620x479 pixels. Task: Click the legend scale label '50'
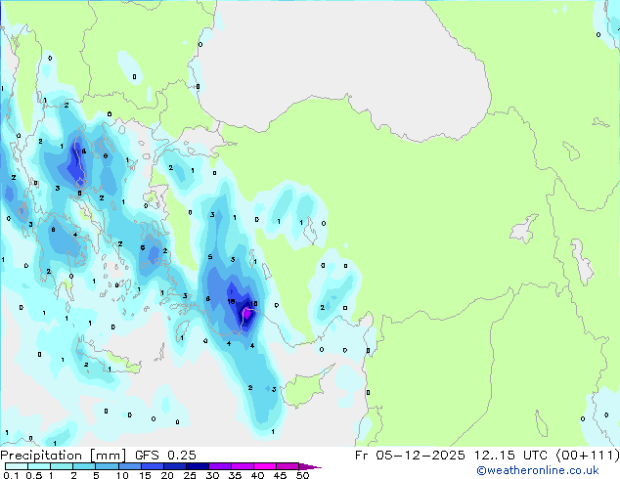click(x=302, y=475)
